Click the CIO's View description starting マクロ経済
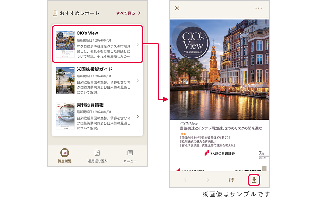This screenshot has height=197, width=317. pyautogui.click(x=104, y=51)
